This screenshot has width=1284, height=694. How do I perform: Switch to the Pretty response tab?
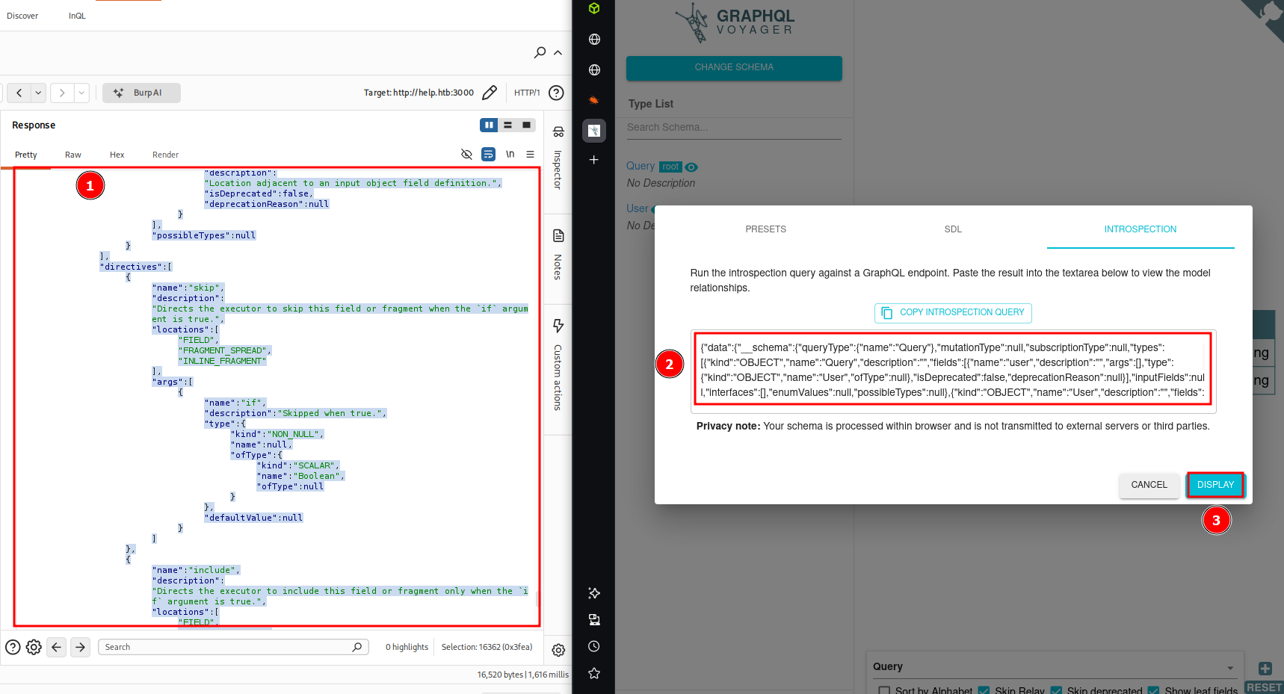point(26,155)
